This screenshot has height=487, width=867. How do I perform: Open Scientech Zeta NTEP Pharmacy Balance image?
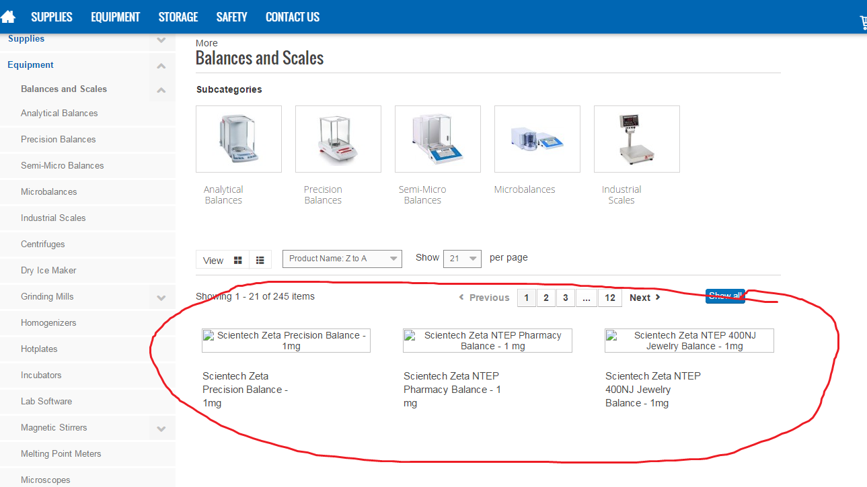488,341
